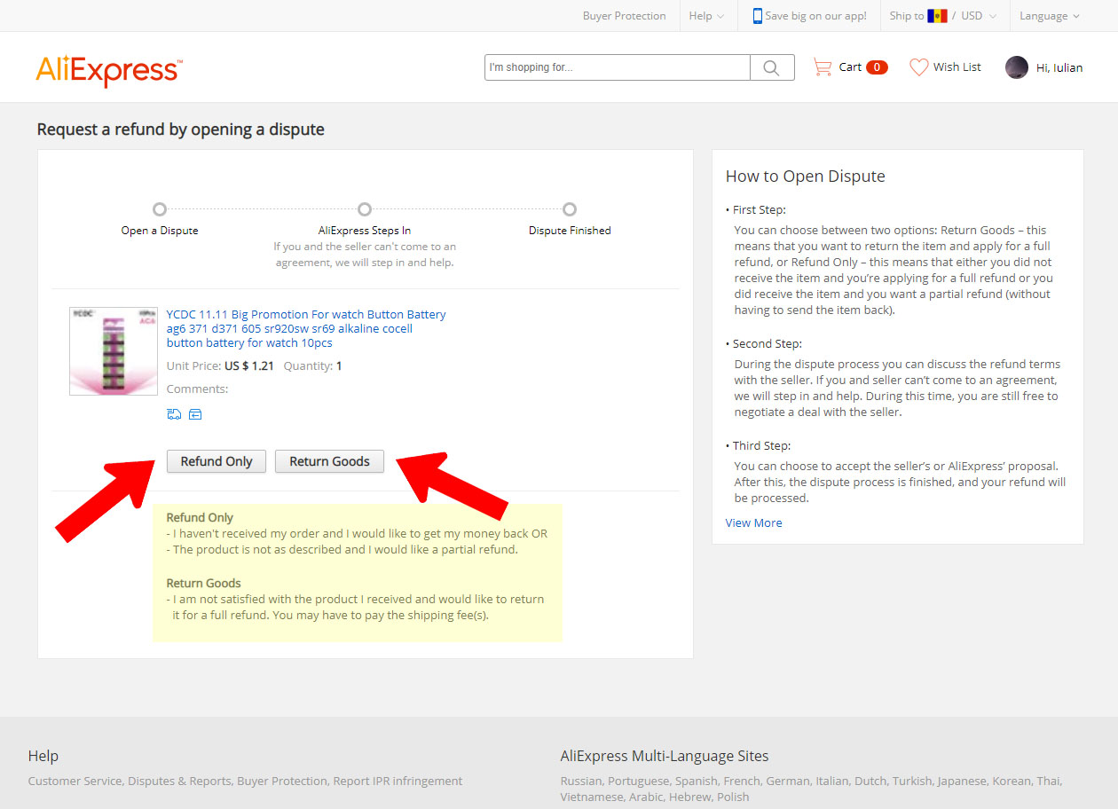The image size is (1118, 809).
Task: Click the 'Open a Dispute' step circle
Action: click(x=160, y=209)
